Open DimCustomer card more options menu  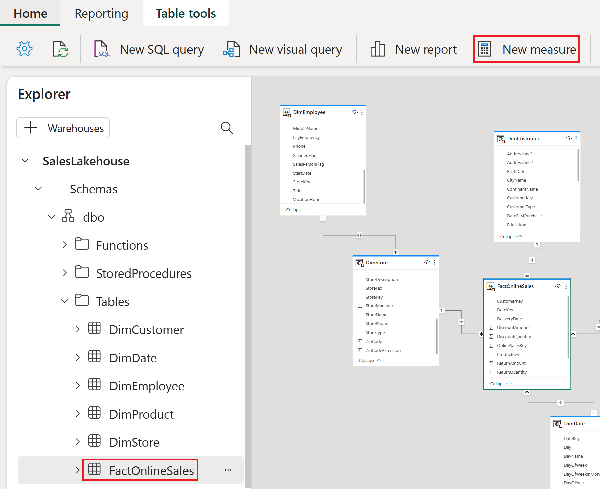pos(576,139)
